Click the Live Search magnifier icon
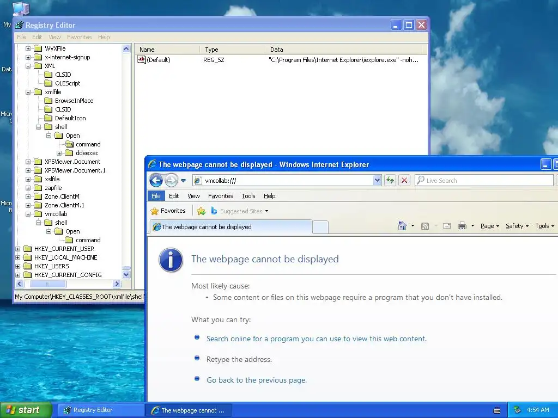This screenshot has width=558, height=418. click(421, 180)
